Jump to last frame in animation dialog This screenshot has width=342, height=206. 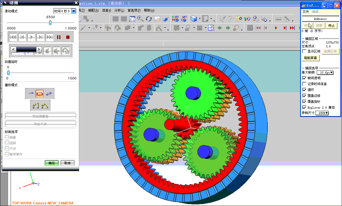pos(50,37)
